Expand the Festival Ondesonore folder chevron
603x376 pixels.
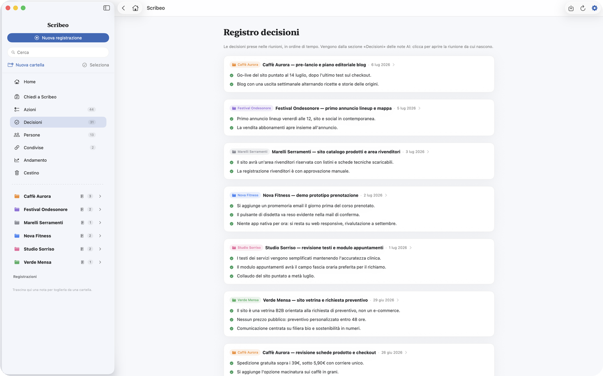pyautogui.click(x=100, y=209)
